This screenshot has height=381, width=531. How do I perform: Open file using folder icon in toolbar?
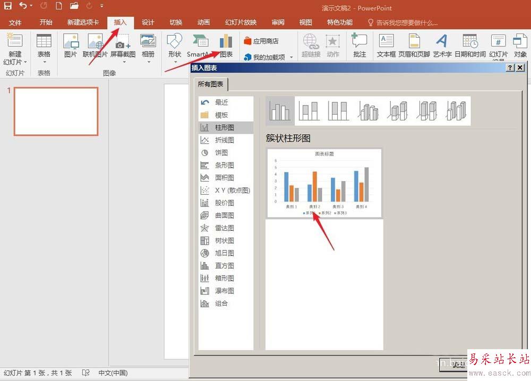[74, 5]
